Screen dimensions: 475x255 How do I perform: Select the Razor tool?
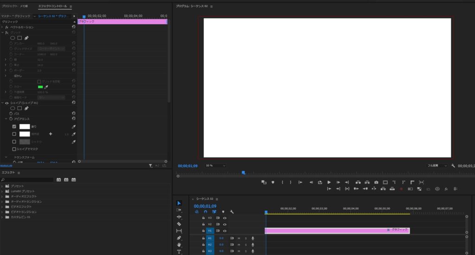tap(179, 224)
